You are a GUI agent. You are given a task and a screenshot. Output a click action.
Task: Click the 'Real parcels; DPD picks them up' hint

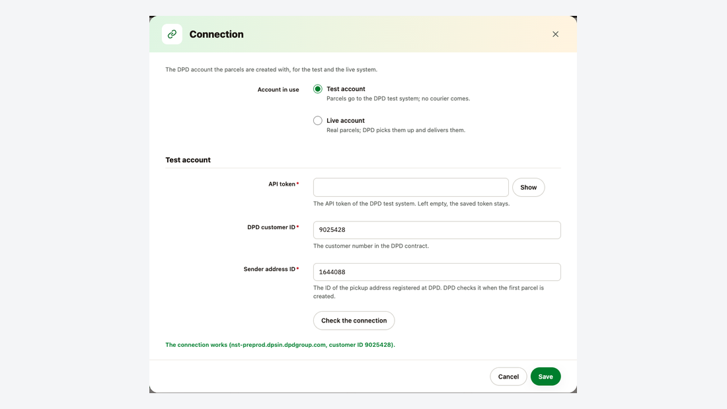click(395, 130)
